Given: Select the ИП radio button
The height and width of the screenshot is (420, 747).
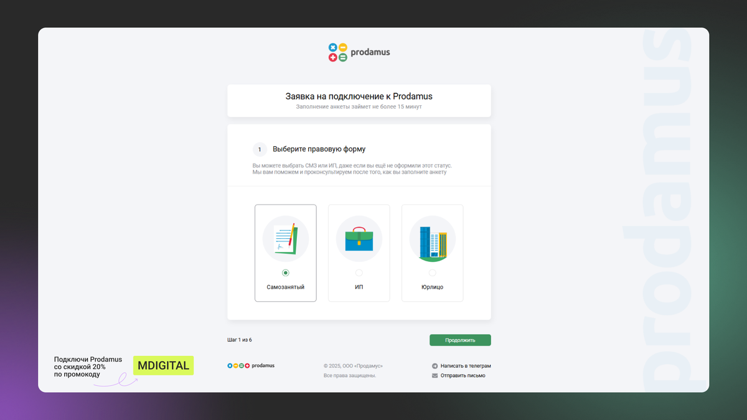Looking at the screenshot, I should pyautogui.click(x=359, y=272).
